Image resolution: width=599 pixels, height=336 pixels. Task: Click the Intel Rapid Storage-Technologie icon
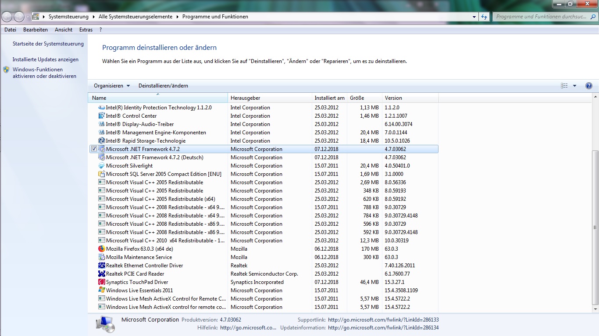point(102,141)
